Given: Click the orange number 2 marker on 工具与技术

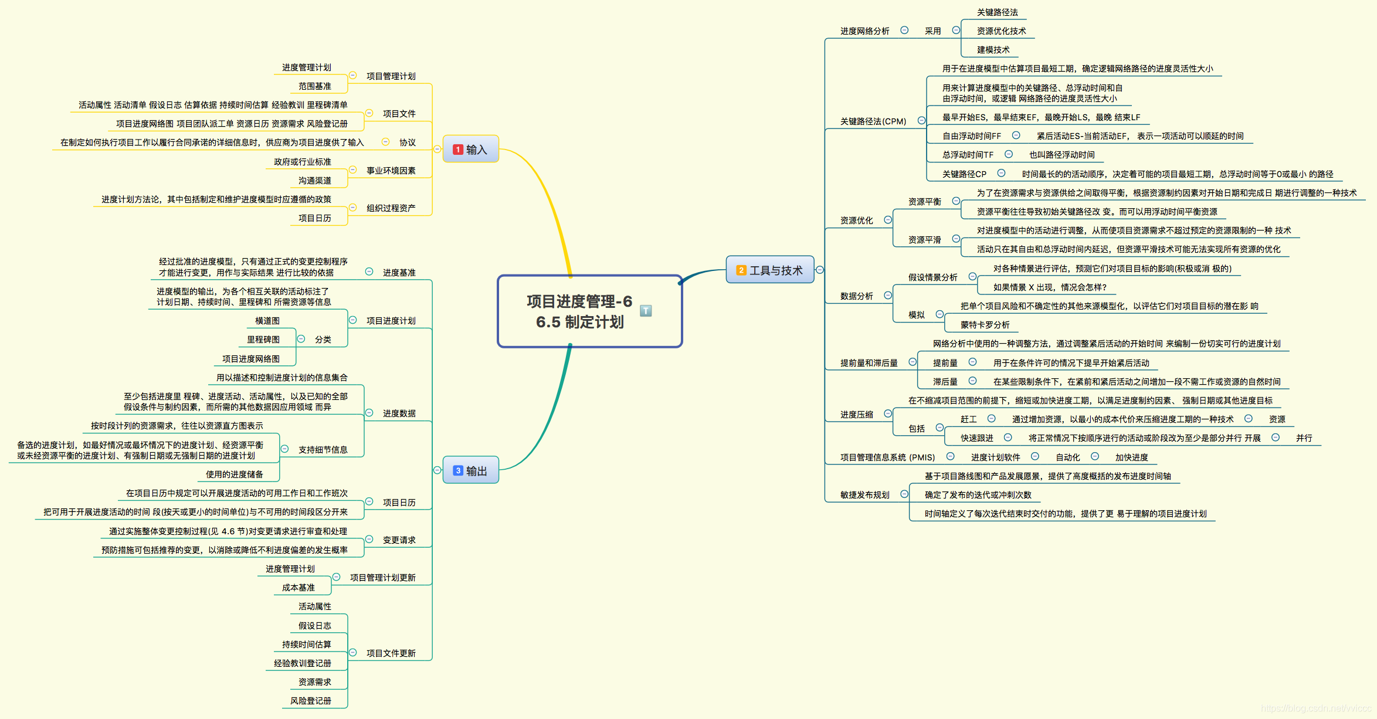Looking at the screenshot, I should click(x=741, y=270).
